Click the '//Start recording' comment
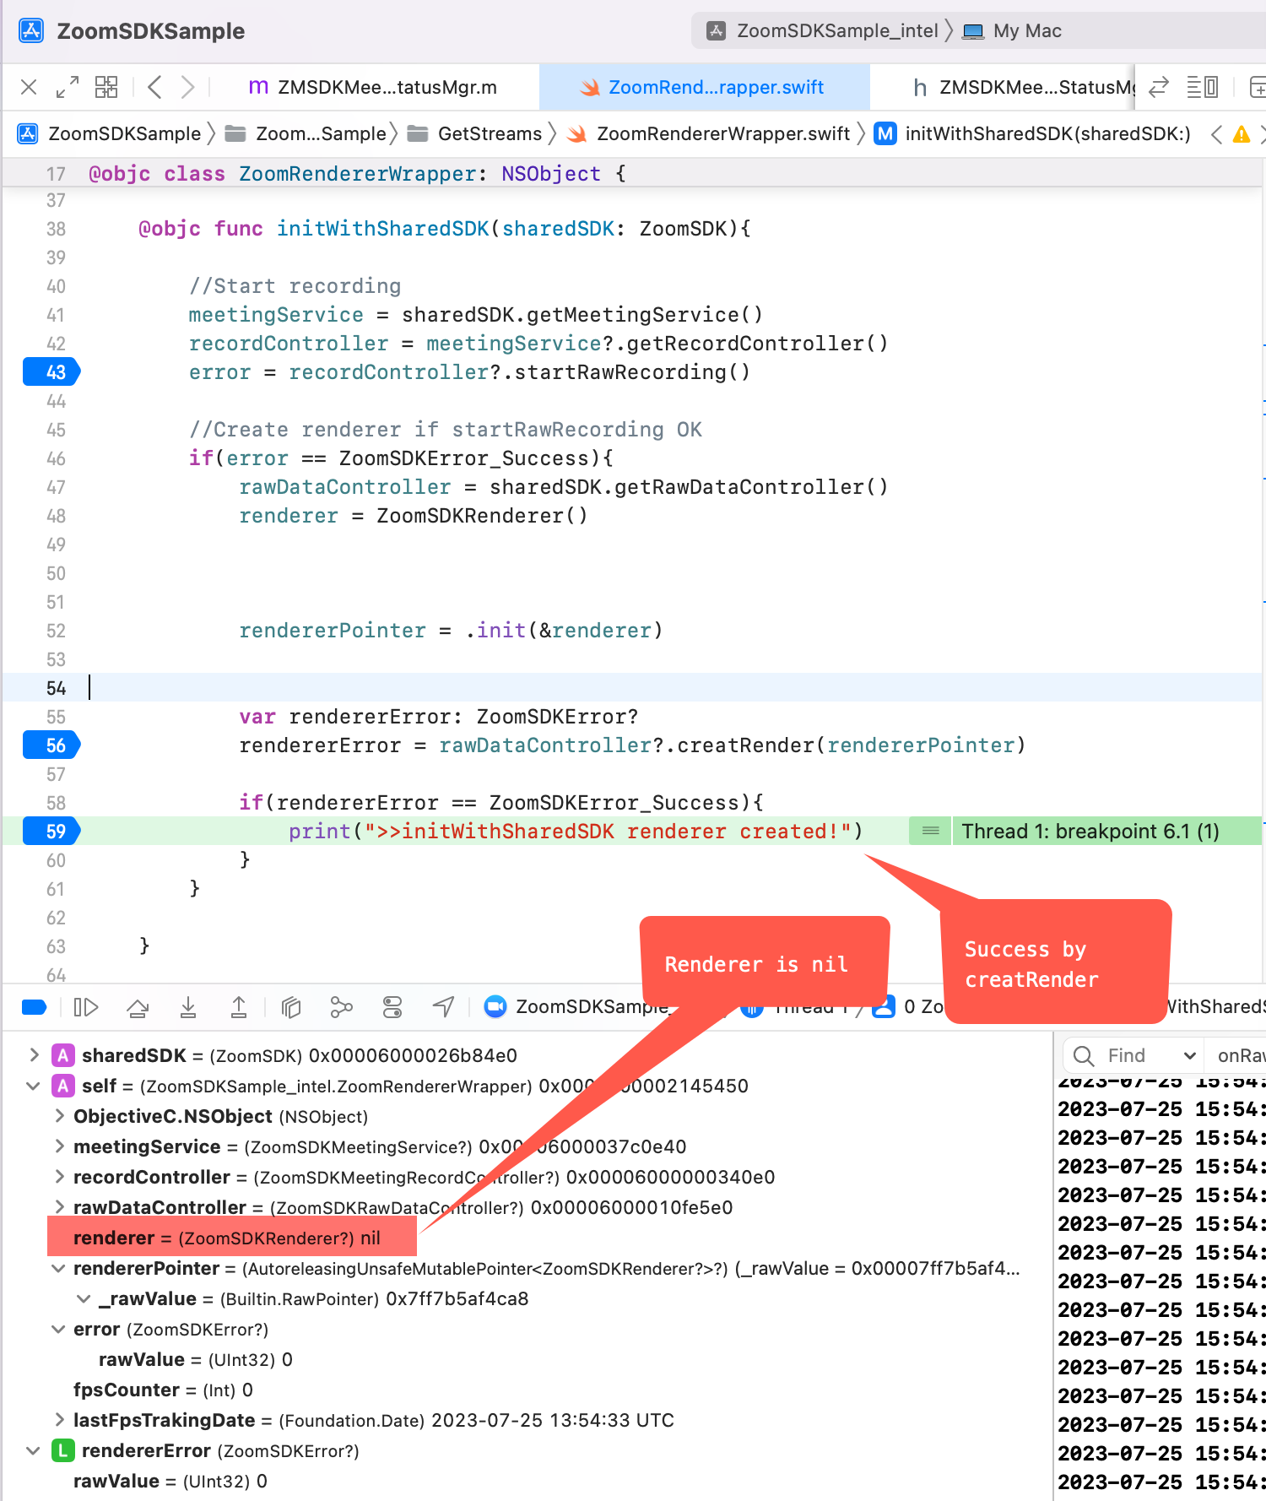The width and height of the screenshot is (1266, 1501). point(295,286)
